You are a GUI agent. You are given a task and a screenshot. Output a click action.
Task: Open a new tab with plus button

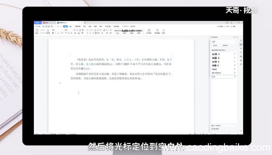pos(85,22)
